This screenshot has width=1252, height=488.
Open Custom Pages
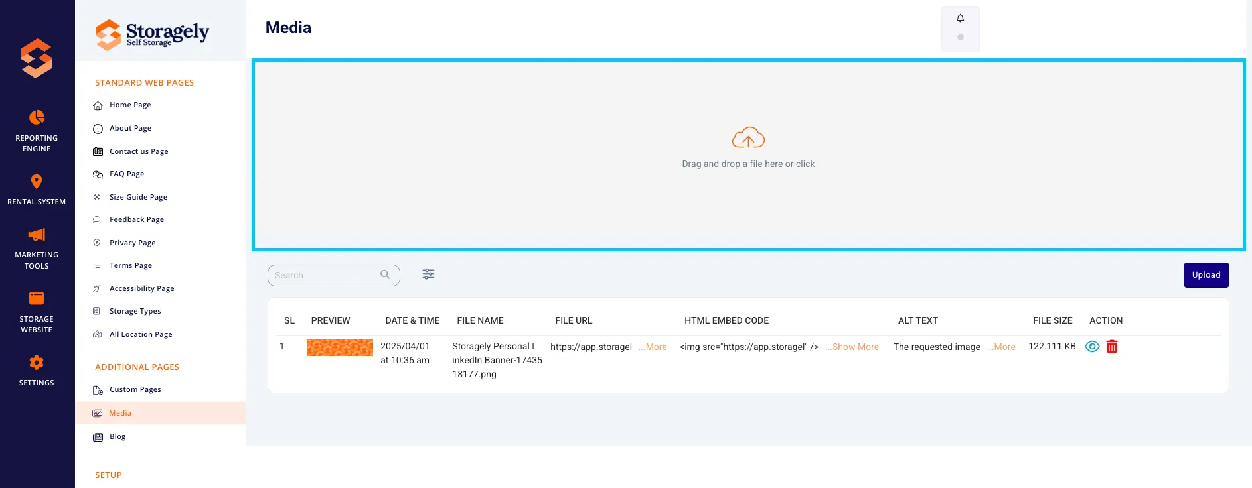(x=135, y=389)
